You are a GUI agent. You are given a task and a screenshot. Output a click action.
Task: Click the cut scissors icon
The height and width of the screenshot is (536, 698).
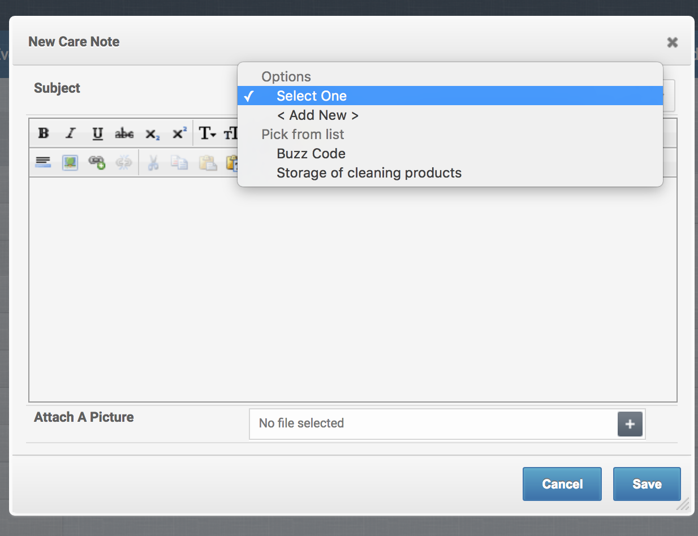point(153,163)
